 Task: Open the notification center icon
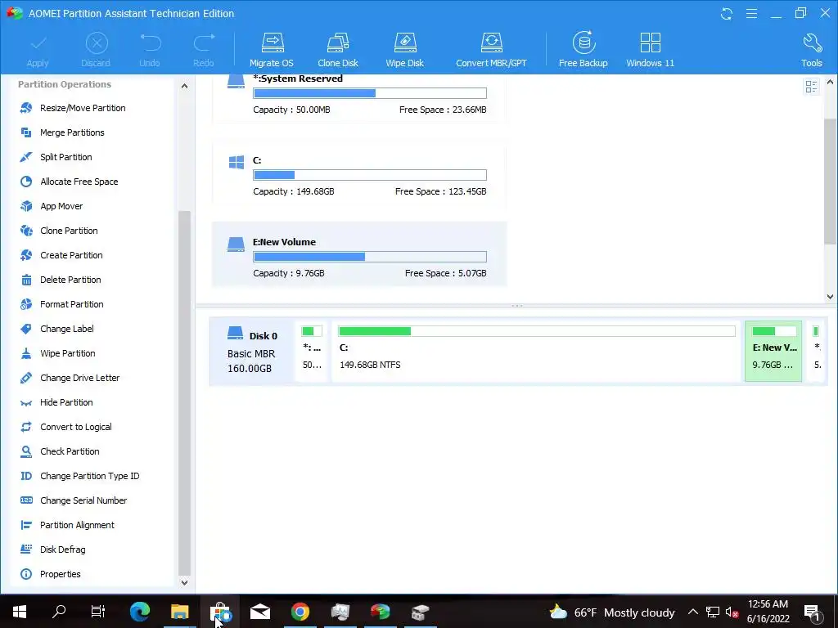point(812,612)
